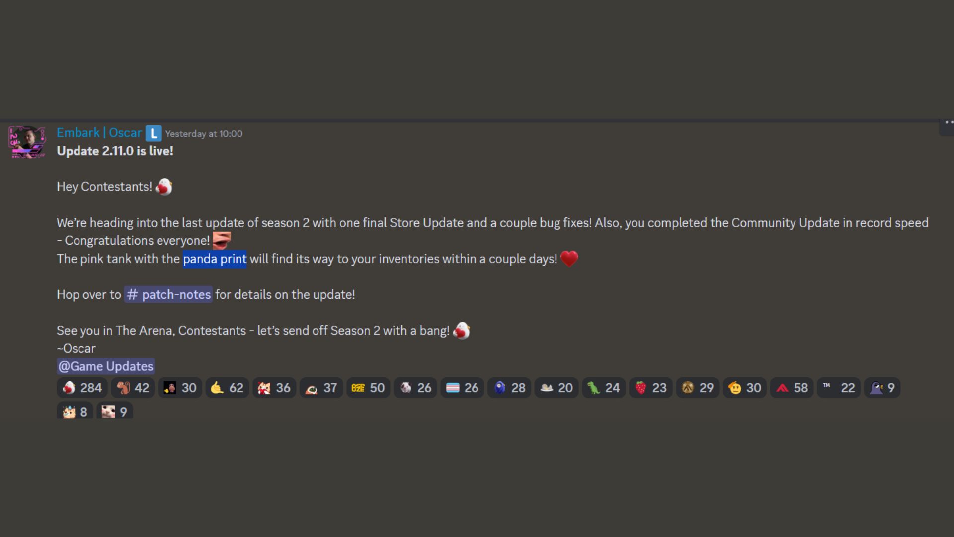Add the boxing glove reaction with 284
Viewport: 954px width, 537px height.
pyautogui.click(x=82, y=388)
